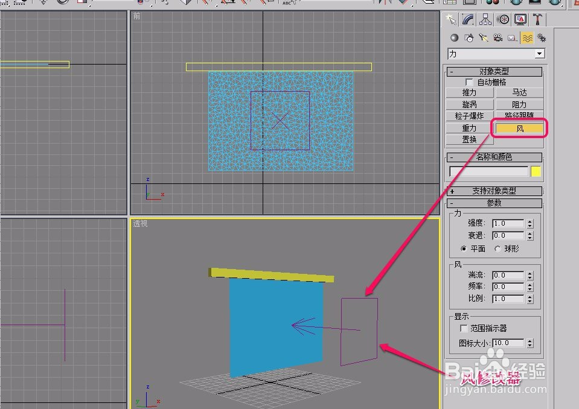Expand the 支持对象类型 rollout
This screenshot has height=409, width=579.
click(x=495, y=191)
